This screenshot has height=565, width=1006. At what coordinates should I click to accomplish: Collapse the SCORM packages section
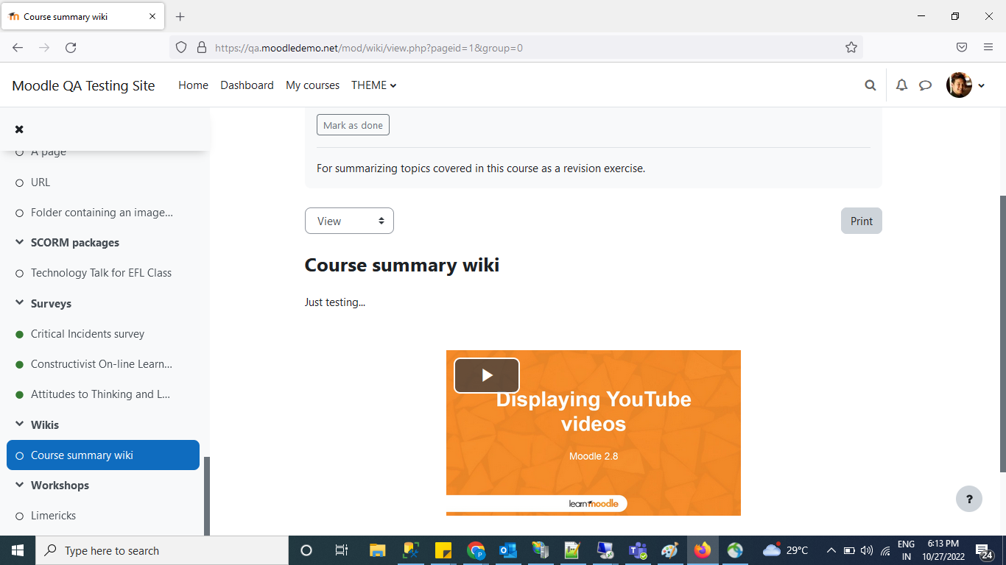[x=19, y=242]
